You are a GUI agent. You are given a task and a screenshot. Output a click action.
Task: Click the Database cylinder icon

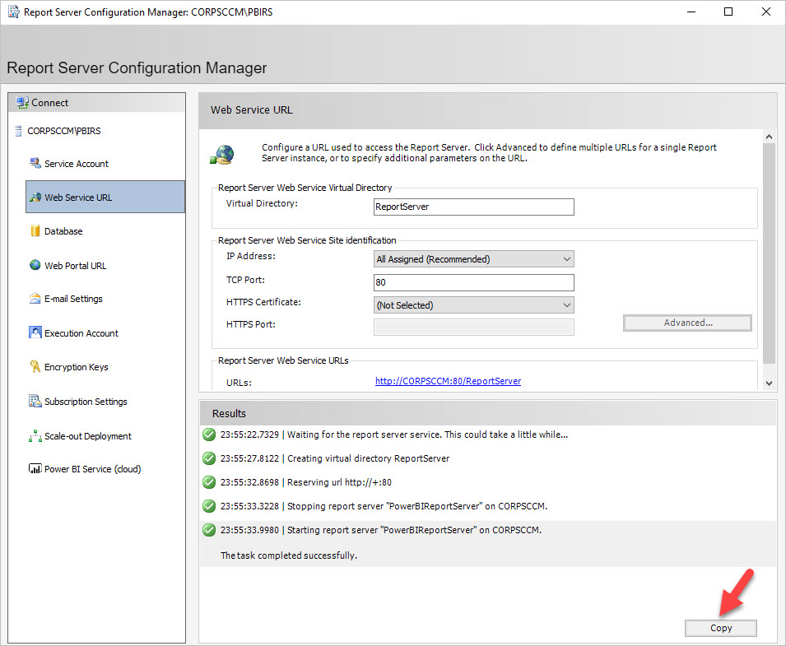[x=35, y=231]
